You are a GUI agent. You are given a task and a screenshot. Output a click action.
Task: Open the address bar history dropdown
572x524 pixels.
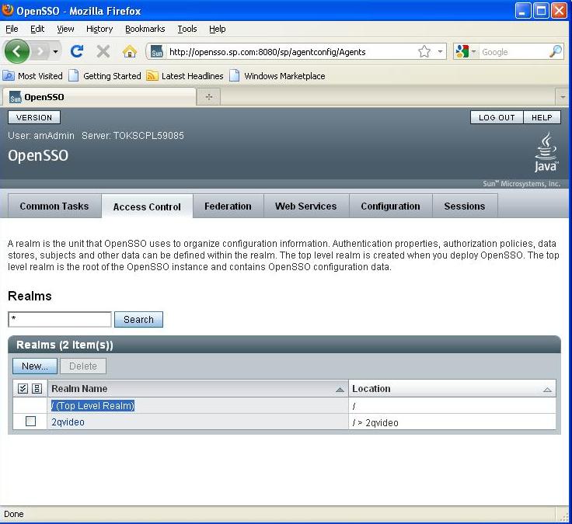click(441, 51)
